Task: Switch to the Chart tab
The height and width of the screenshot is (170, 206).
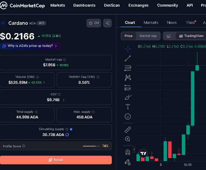Action: tap(130, 23)
